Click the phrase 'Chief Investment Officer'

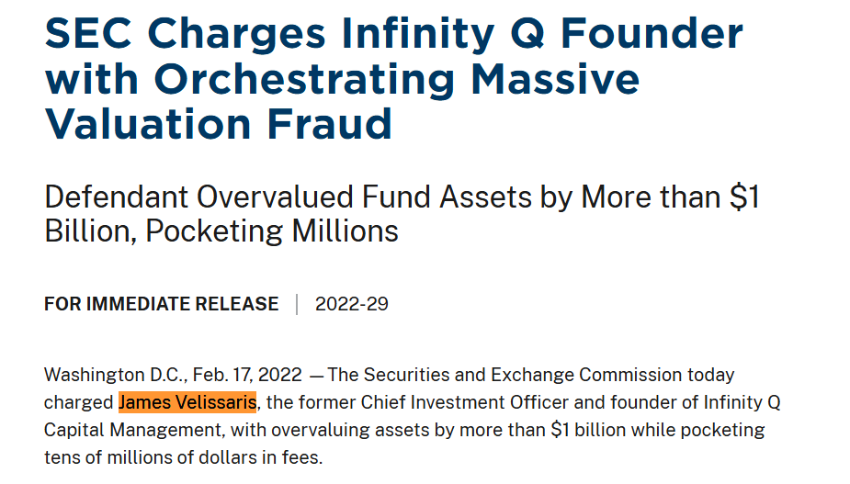(465, 402)
